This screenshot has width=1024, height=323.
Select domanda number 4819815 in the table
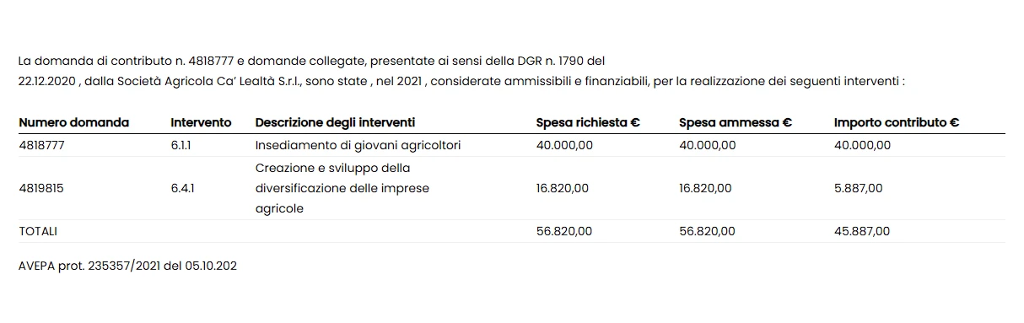point(41,188)
